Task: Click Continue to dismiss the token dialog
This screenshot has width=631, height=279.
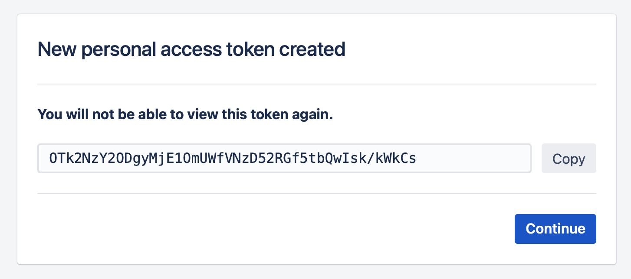Action: (555, 229)
